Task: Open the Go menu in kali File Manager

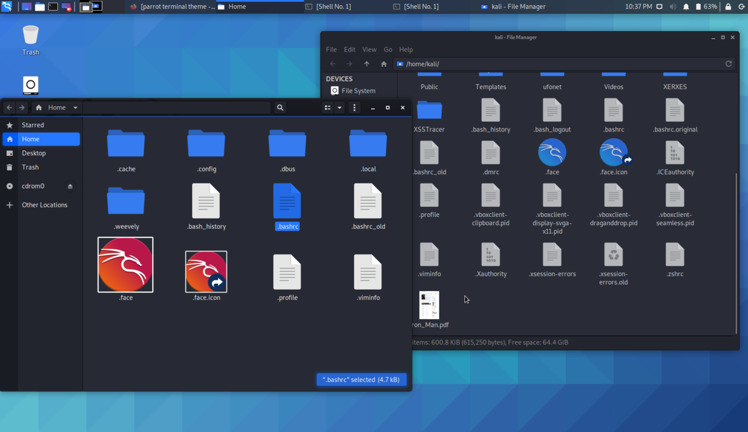Action: (x=388, y=50)
